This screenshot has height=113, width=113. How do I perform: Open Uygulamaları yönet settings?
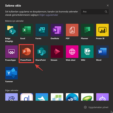pyautogui.click(x=96, y=107)
